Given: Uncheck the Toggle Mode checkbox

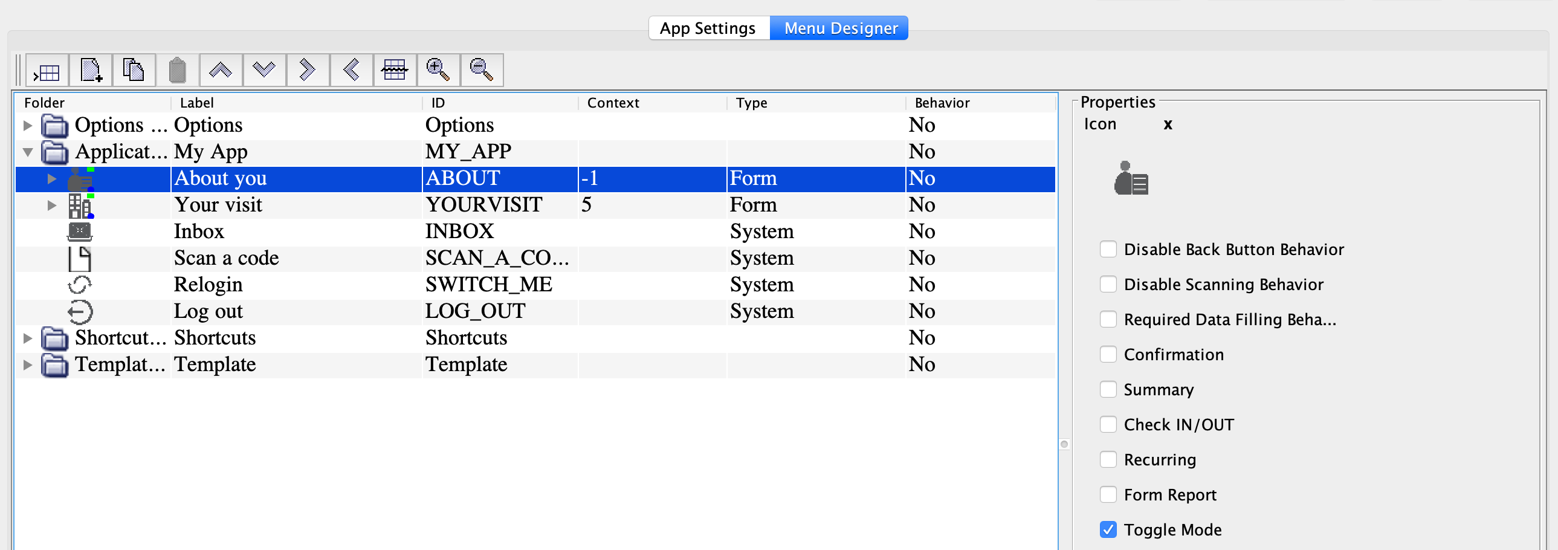Looking at the screenshot, I should pyautogui.click(x=1107, y=530).
